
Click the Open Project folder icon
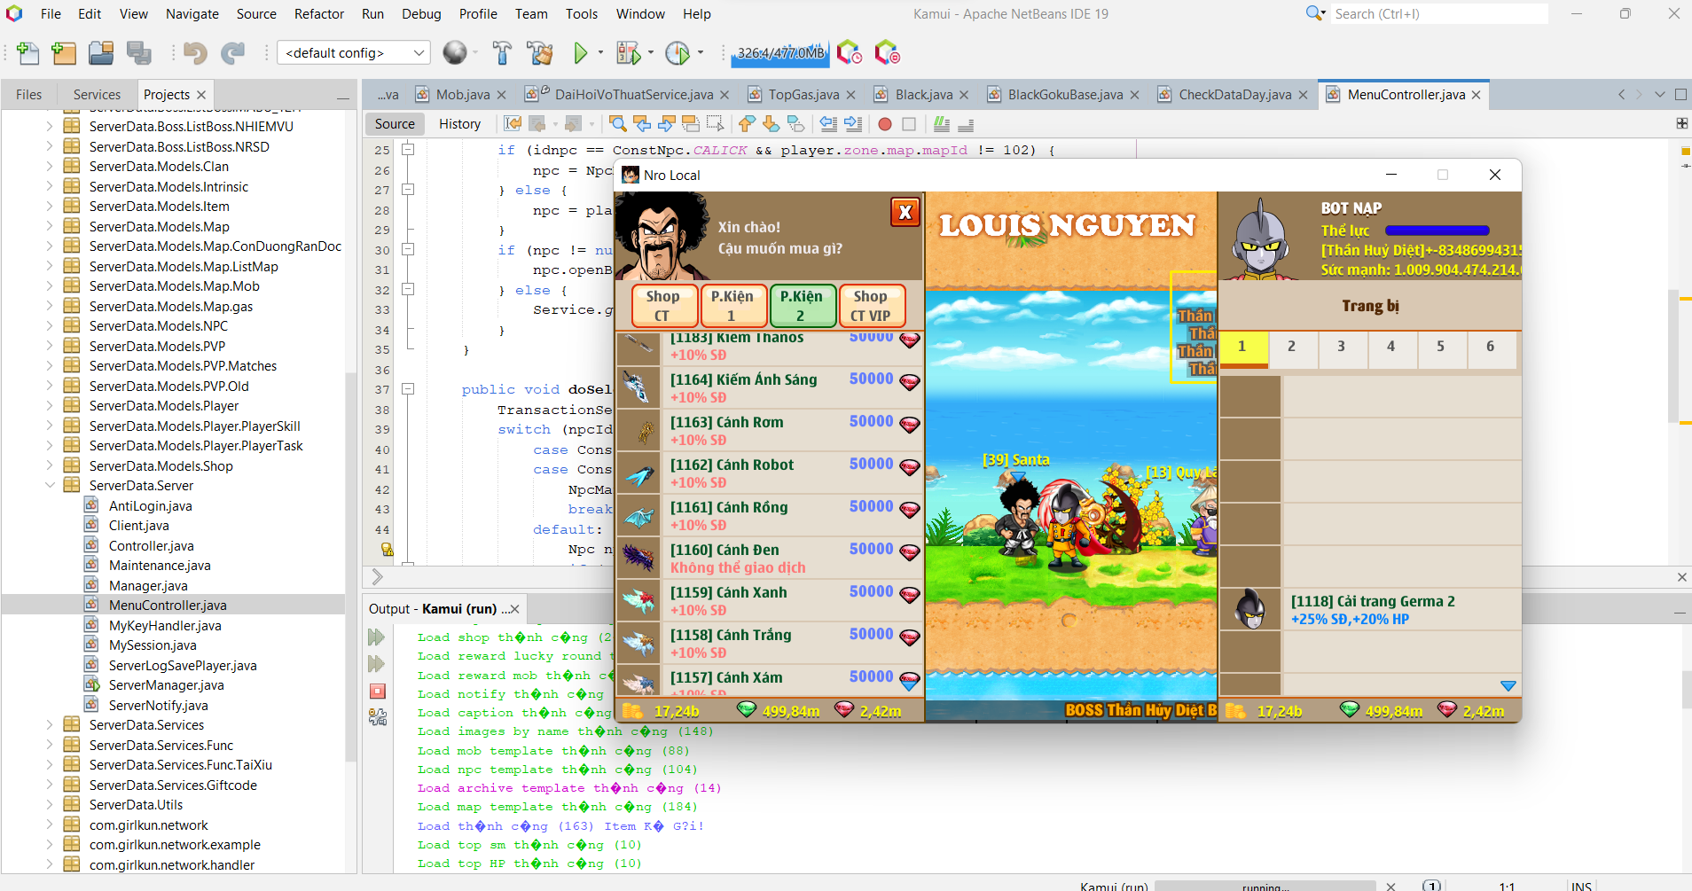point(101,53)
